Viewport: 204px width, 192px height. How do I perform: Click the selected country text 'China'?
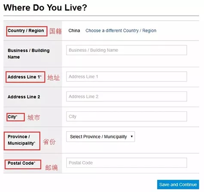pyautogui.click(x=74, y=31)
